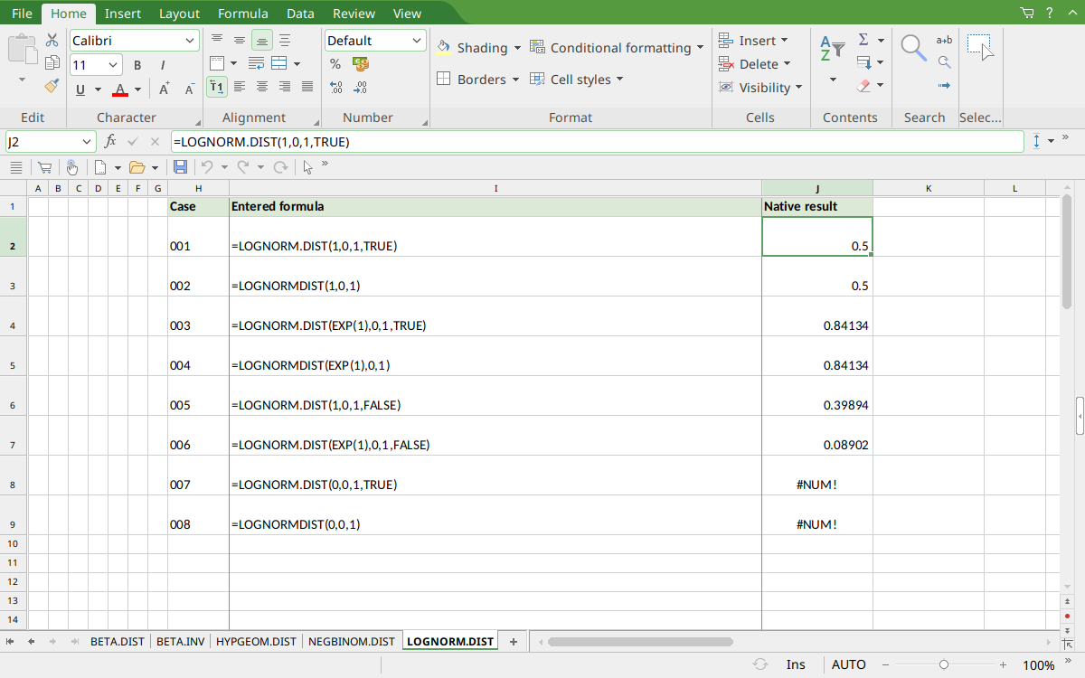
Task: Apply bold formatting
Action: pyautogui.click(x=137, y=65)
